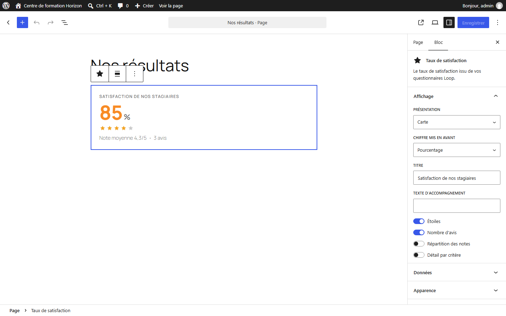Open the Présentation dropdown set to Carte
Image resolution: width=506 pixels, height=316 pixels.
[457, 122]
